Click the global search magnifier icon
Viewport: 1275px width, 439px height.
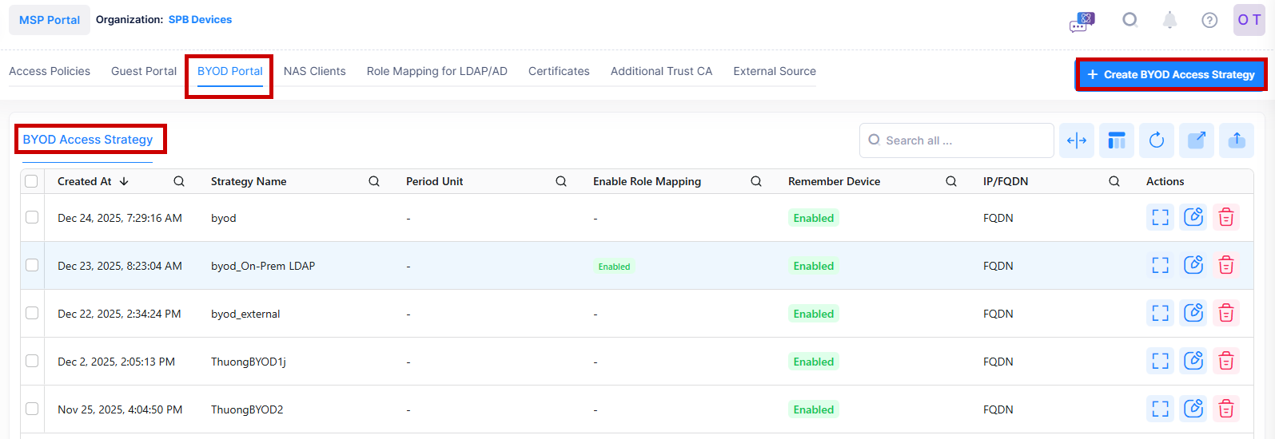1130,20
